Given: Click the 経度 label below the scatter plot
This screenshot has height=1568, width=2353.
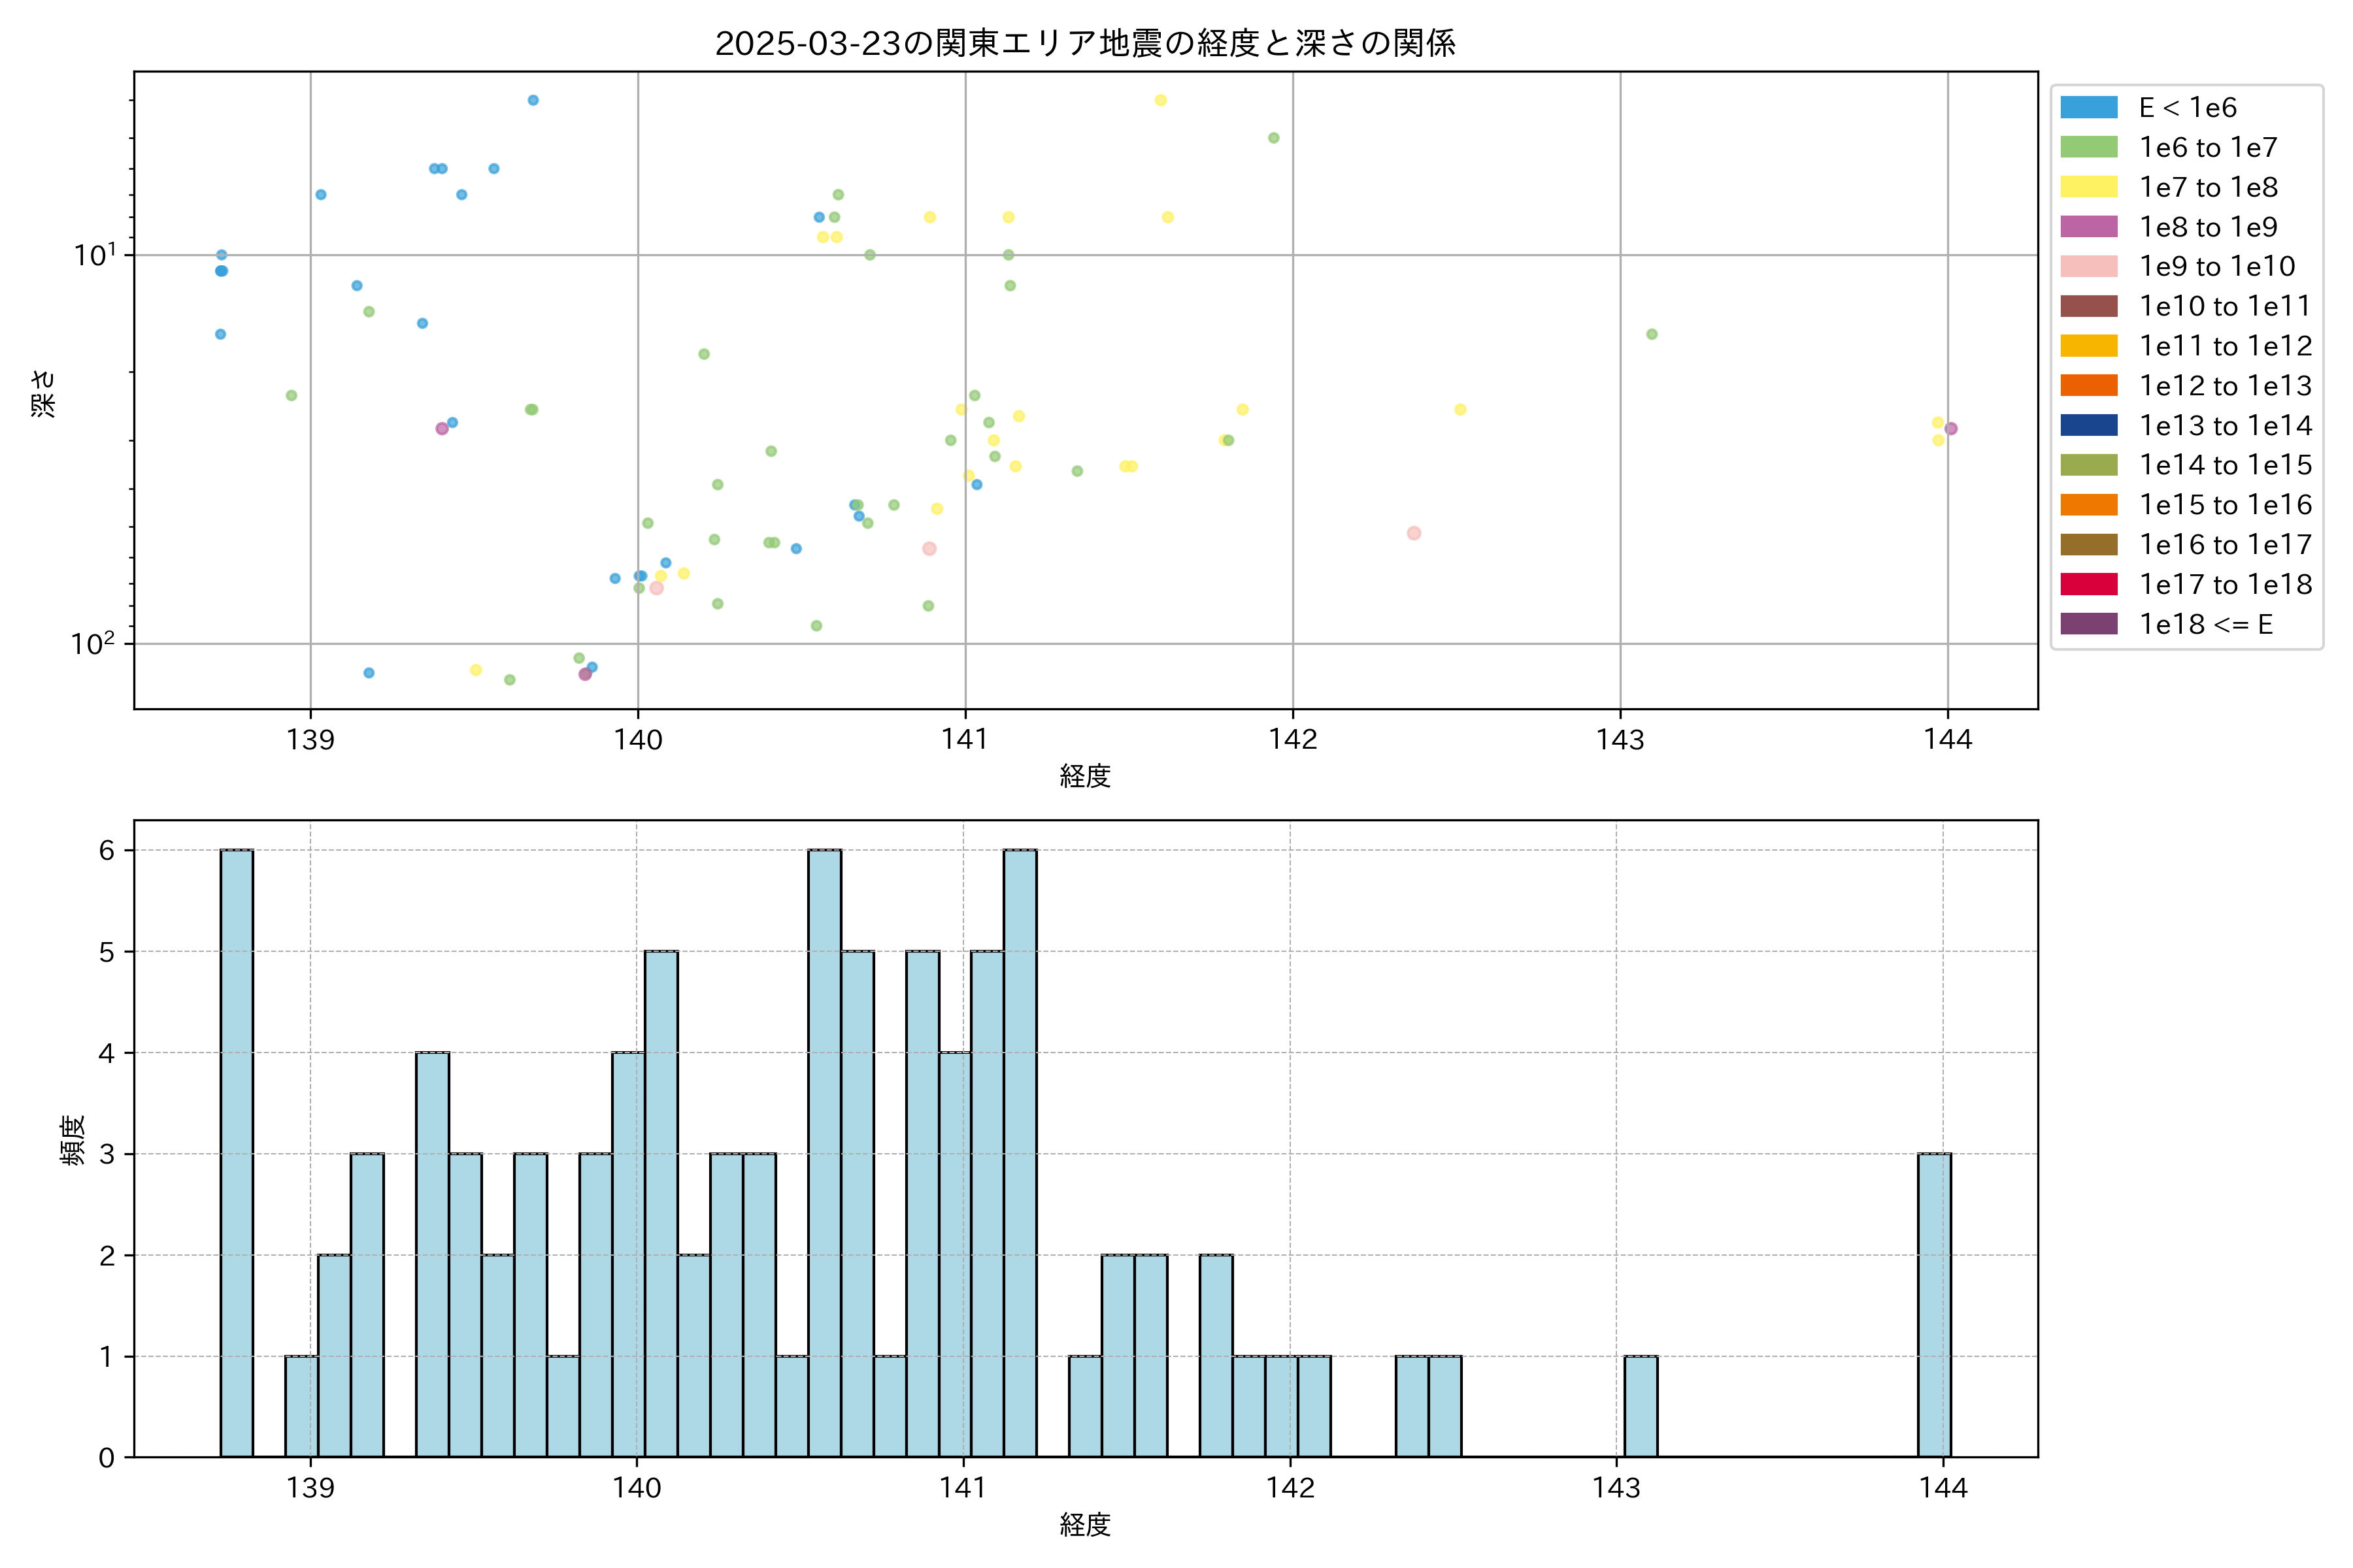Looking at the screenshot, I should [x=1084, y=776].
